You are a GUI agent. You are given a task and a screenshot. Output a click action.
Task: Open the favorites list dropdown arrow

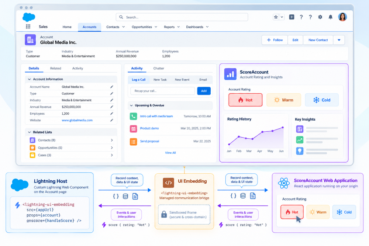[x=282, y=17]
